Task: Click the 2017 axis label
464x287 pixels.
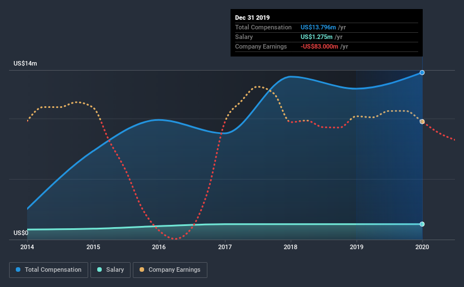Action: [x=225, y=247]
